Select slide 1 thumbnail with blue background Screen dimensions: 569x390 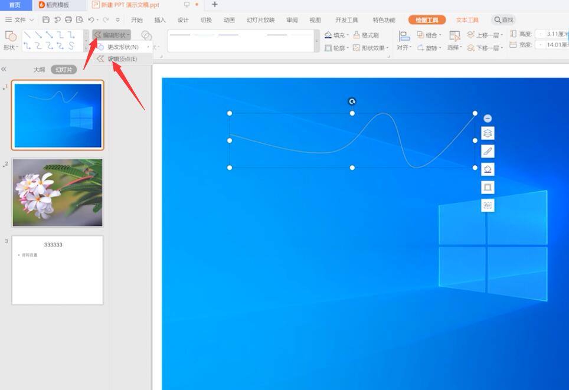tap(58, 116)
